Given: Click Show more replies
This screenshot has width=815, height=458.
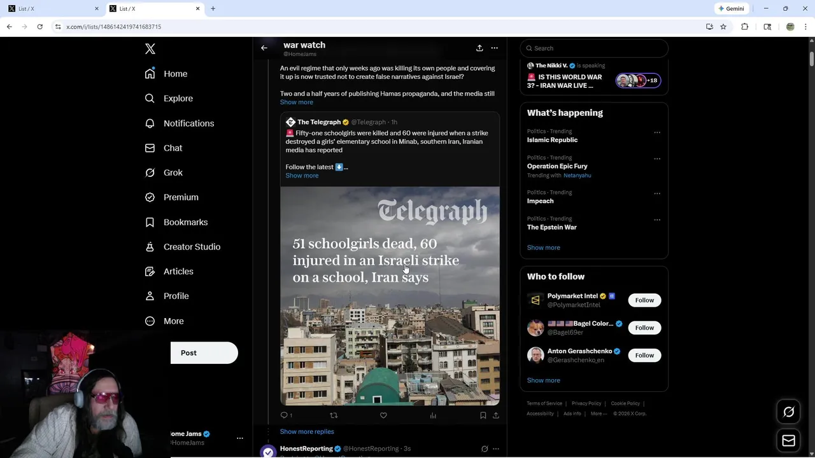Looking at the screenshot, I should coord(307,432).
